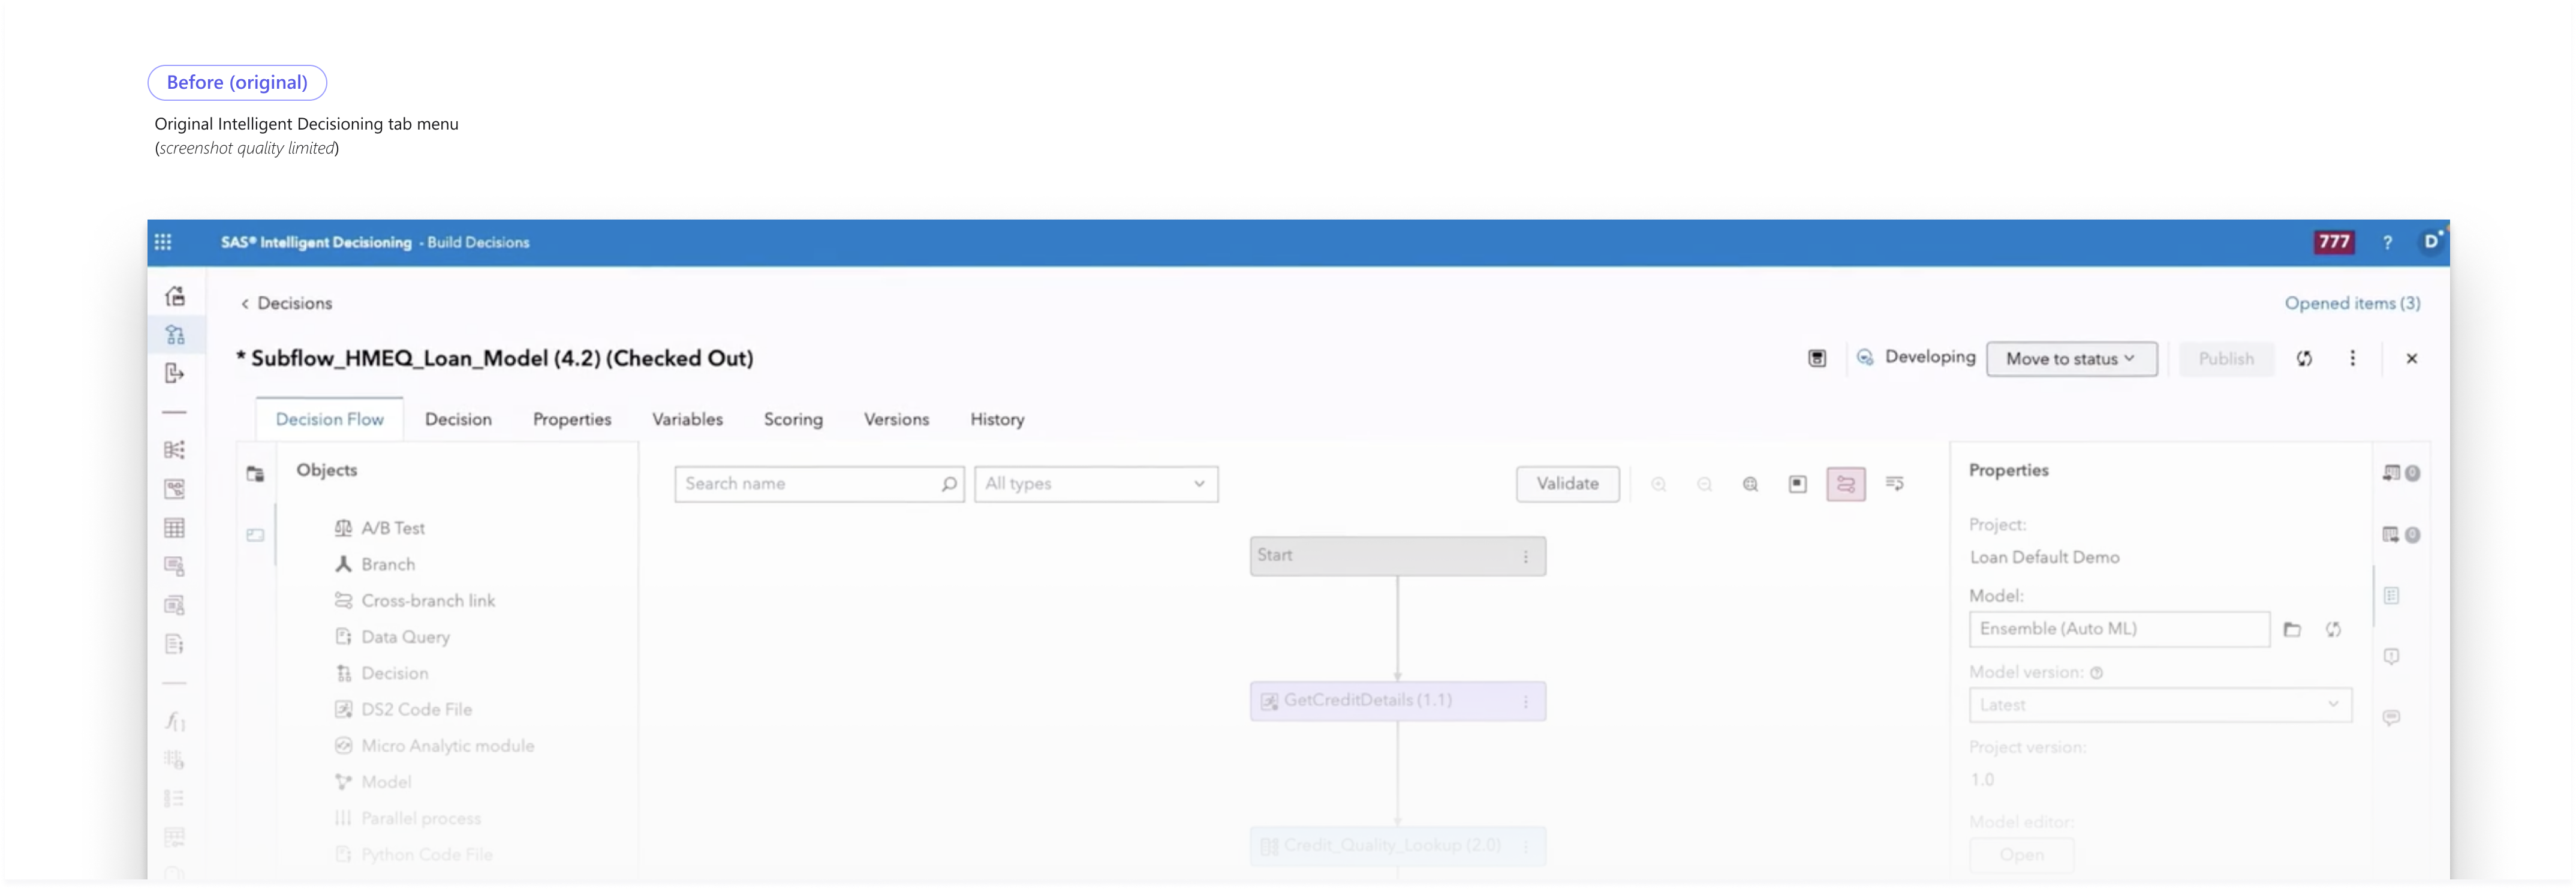Select the GetCreditDetails (1.1) node
The height and width of the screenshot is (889, 2576).
(1397, 701)
